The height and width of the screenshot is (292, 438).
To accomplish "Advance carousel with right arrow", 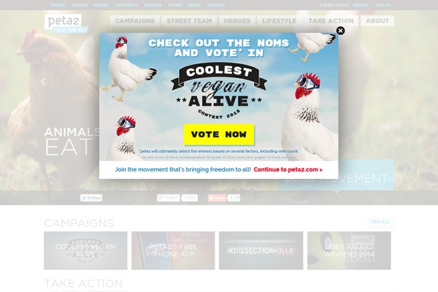I will 394,82.
